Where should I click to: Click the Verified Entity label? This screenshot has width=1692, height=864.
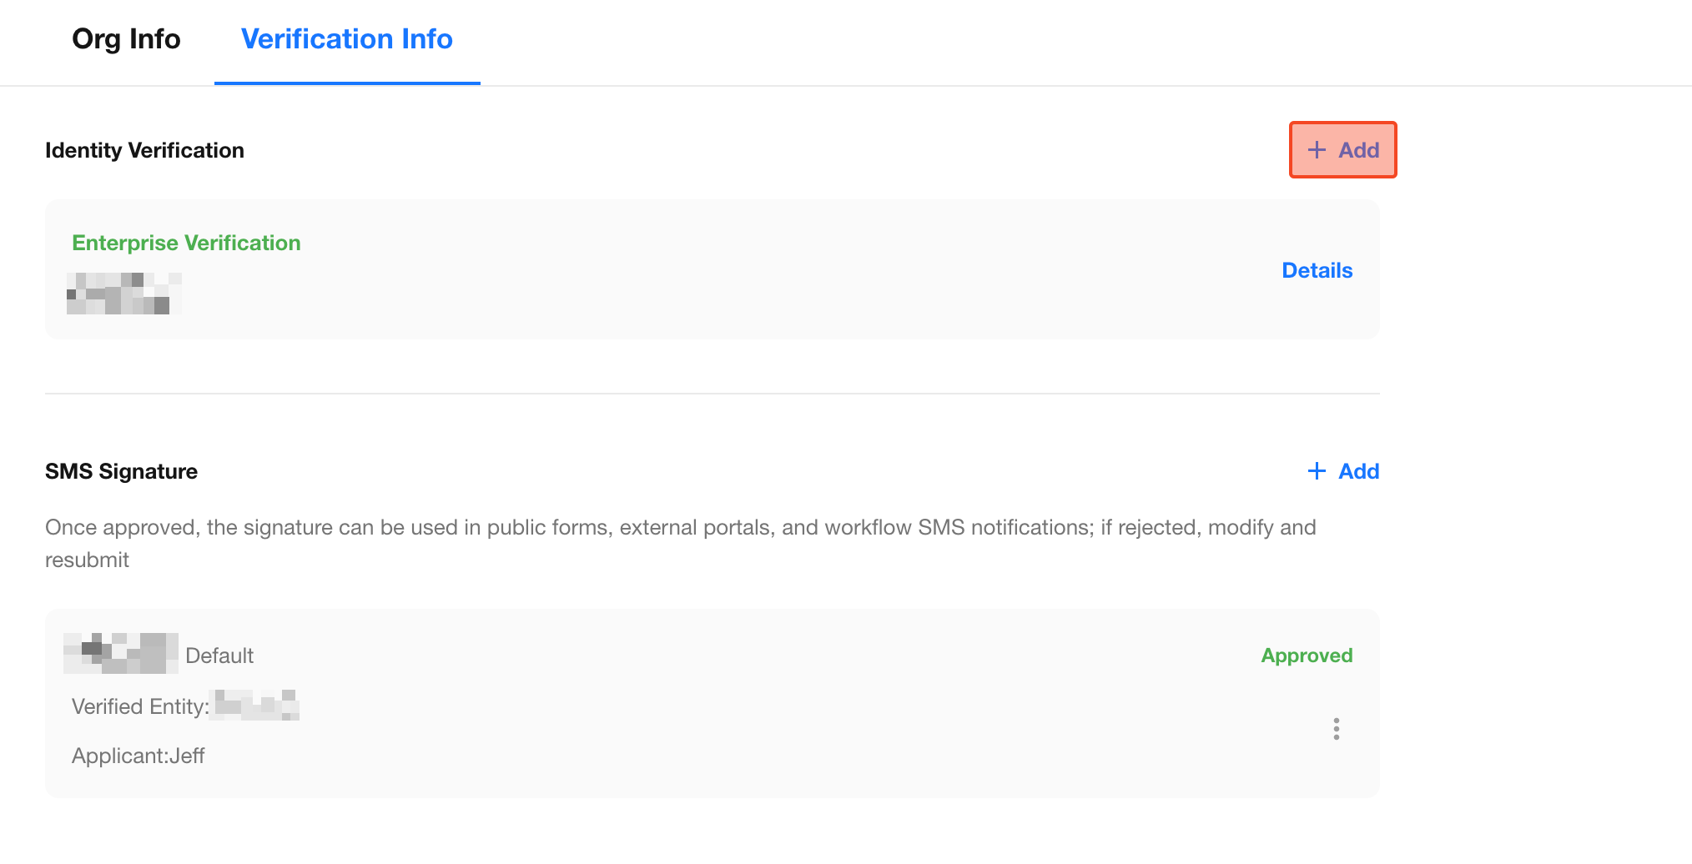(x=140, y=706)
